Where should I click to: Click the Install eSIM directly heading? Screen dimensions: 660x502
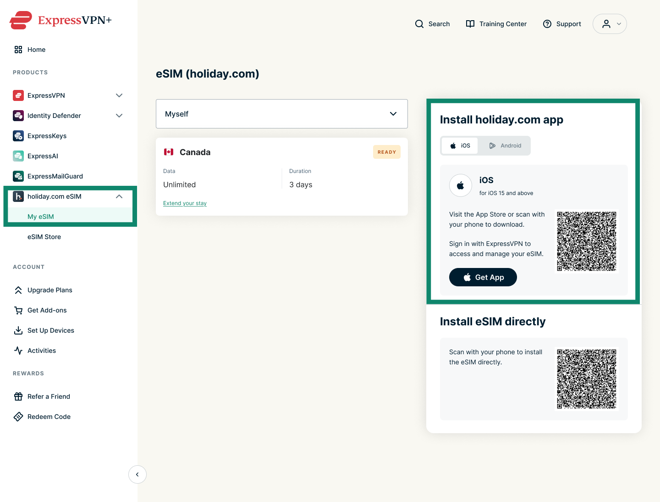point(493,321)
